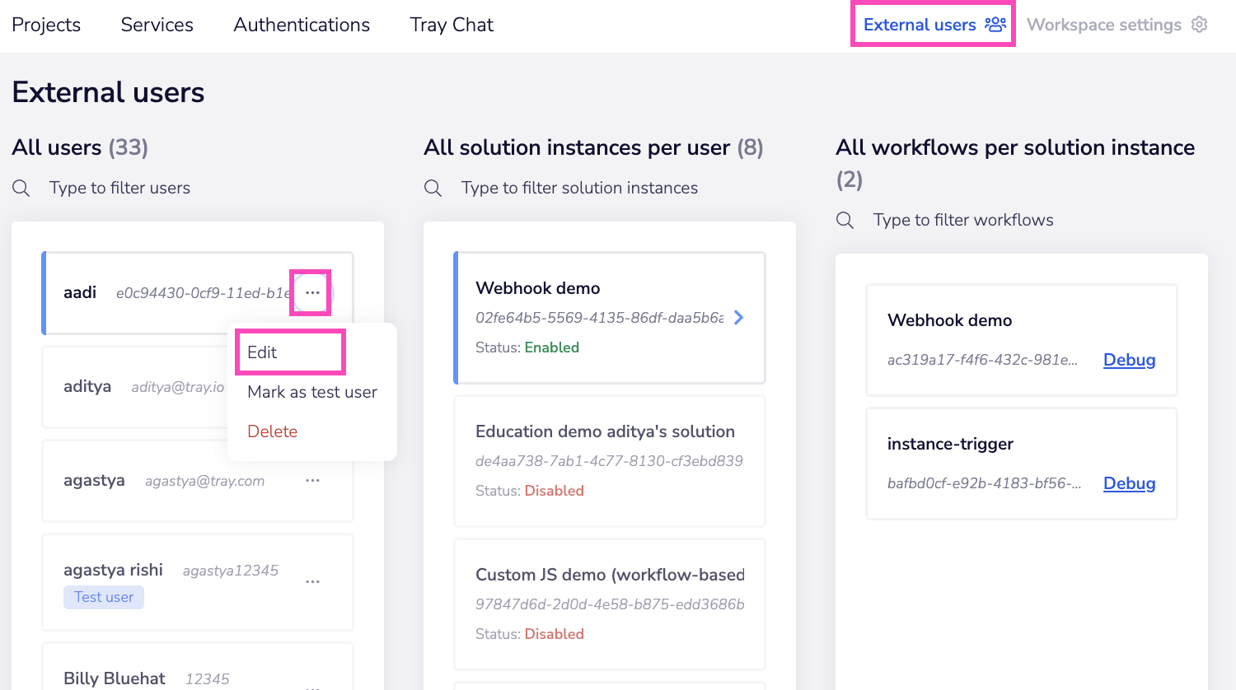This screenshot has height=690, width=1236.
Task: Click the Workspace settings gear icon
Action: [x=1199, y=25]
